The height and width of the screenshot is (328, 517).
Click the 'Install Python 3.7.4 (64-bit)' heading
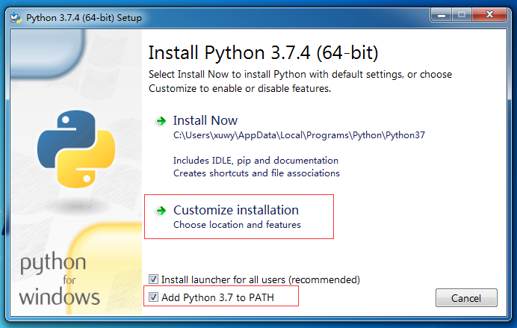(263, 53)
